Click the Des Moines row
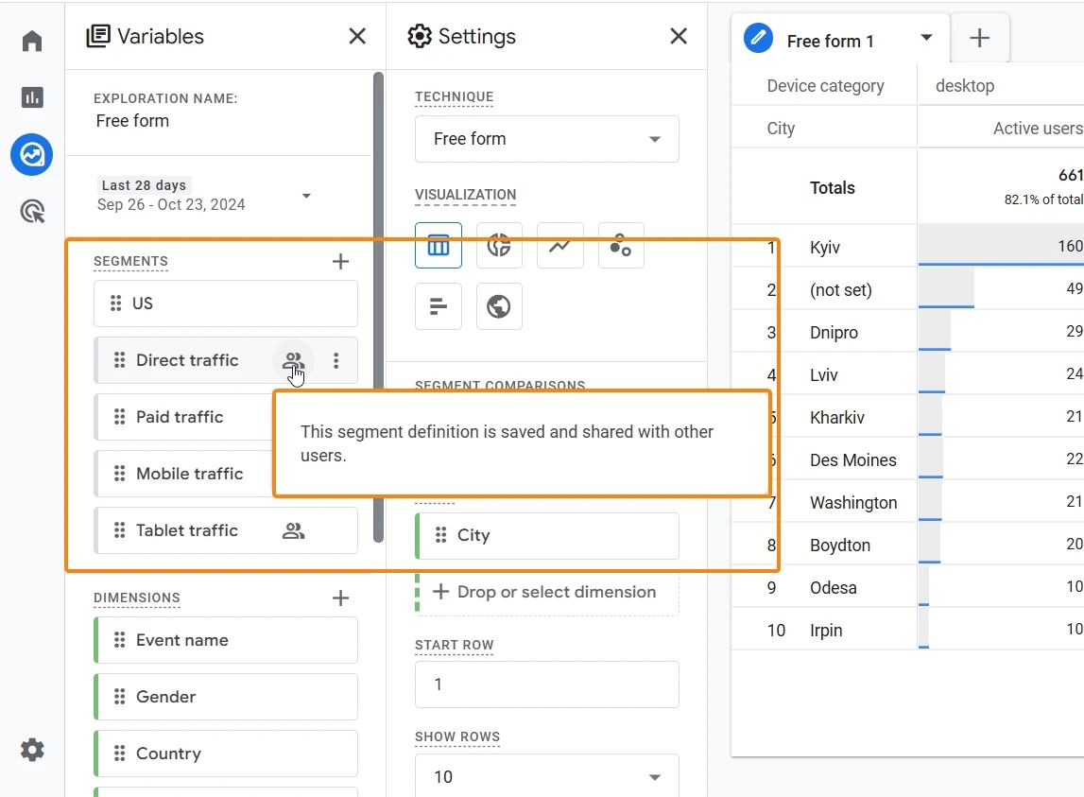This screenshot has height=797, width=1084. [907, 460]
